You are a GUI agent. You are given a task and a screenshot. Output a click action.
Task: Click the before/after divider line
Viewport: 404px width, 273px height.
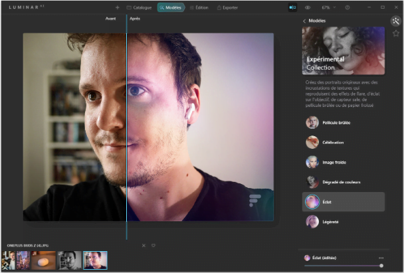tap(126, 127)
